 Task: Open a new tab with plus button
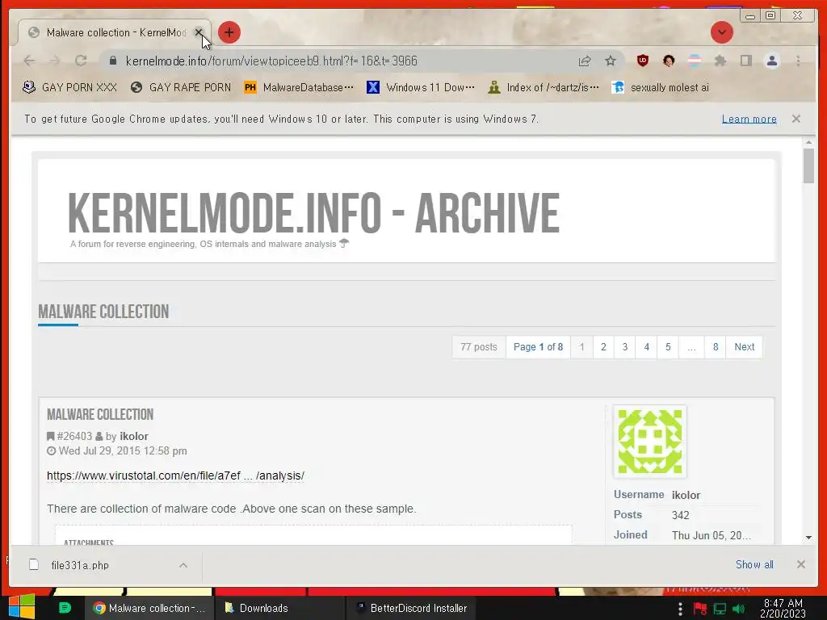(x=229, y=32)
